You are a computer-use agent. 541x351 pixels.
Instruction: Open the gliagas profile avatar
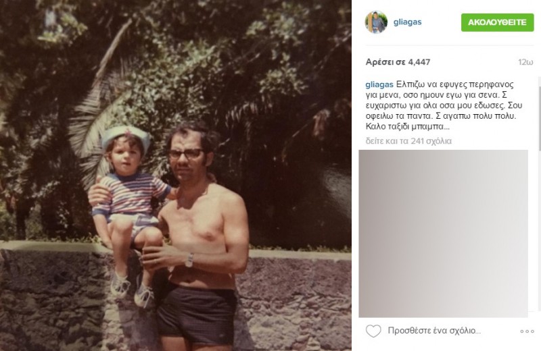point(376,22)
